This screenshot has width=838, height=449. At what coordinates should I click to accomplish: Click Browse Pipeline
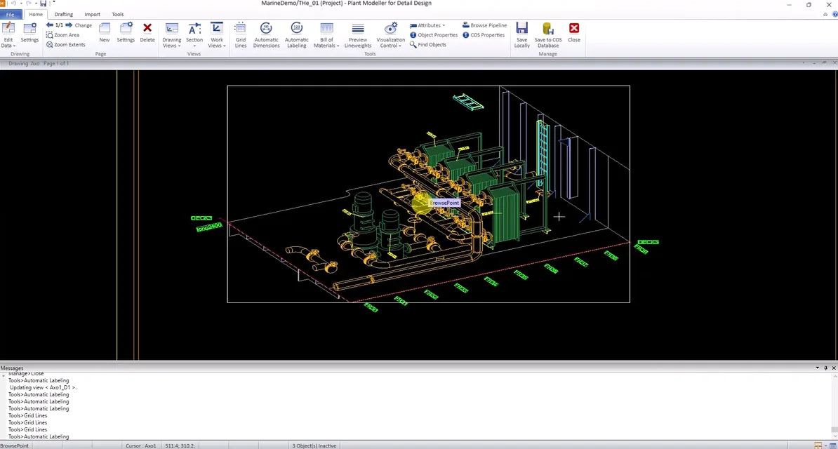[x=484, y=25]
